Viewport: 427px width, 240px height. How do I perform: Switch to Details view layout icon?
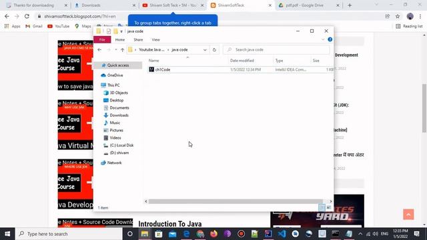pyautogui.click(x=322, y=207)
